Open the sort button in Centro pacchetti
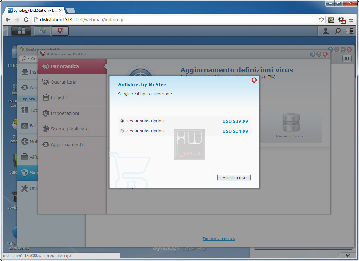 tap(347, 59)
